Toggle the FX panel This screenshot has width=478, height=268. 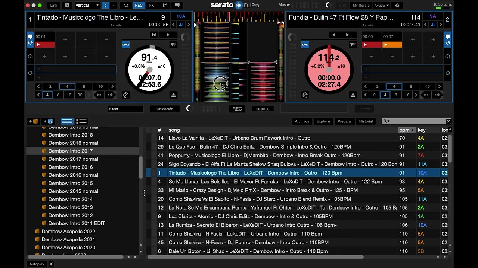[x=151, y=5]
